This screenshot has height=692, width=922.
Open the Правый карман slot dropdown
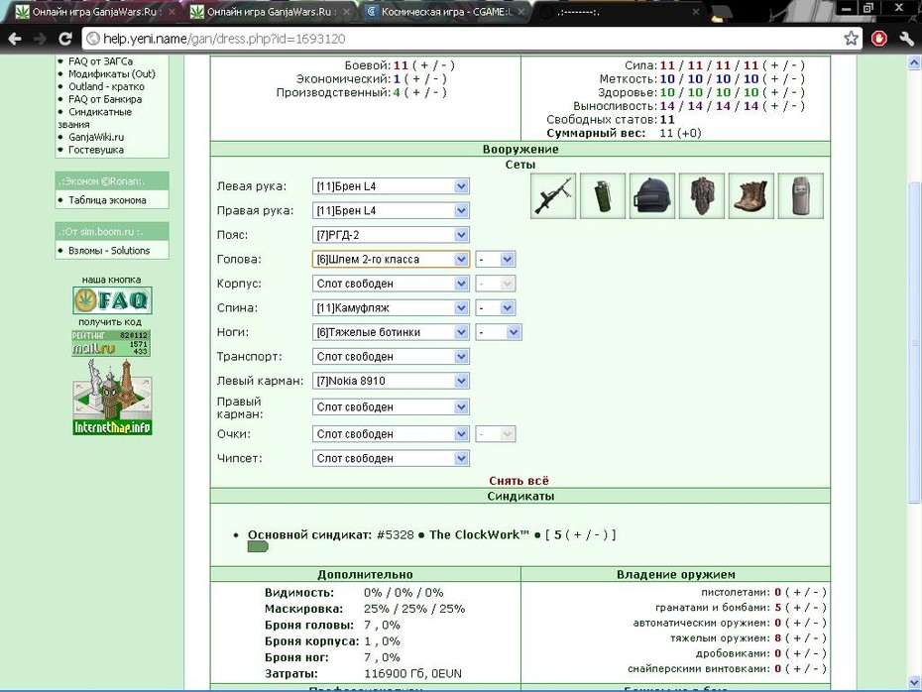[391, 406]
